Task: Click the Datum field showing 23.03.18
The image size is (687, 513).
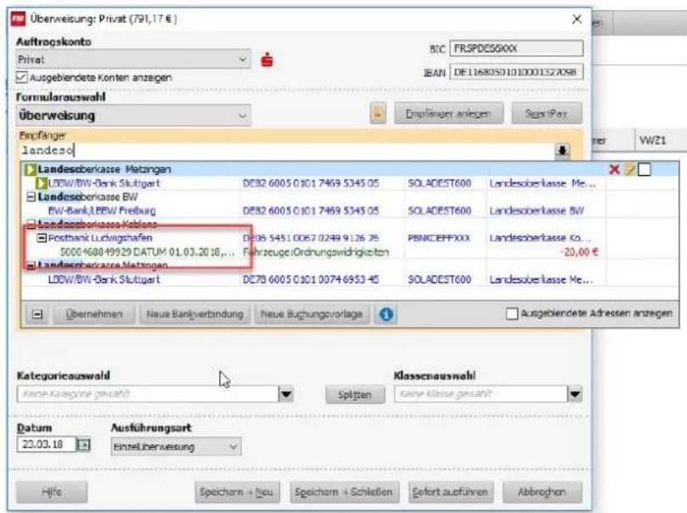Action: coord(47,445)
